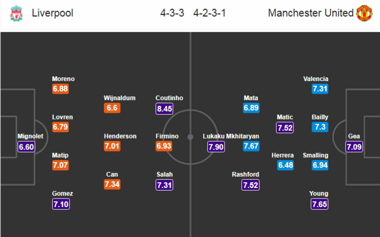Screen dimensions: 380x237
Task: Select Coutinho's 8.45 rating badge
Action: [x=164, y=108]
